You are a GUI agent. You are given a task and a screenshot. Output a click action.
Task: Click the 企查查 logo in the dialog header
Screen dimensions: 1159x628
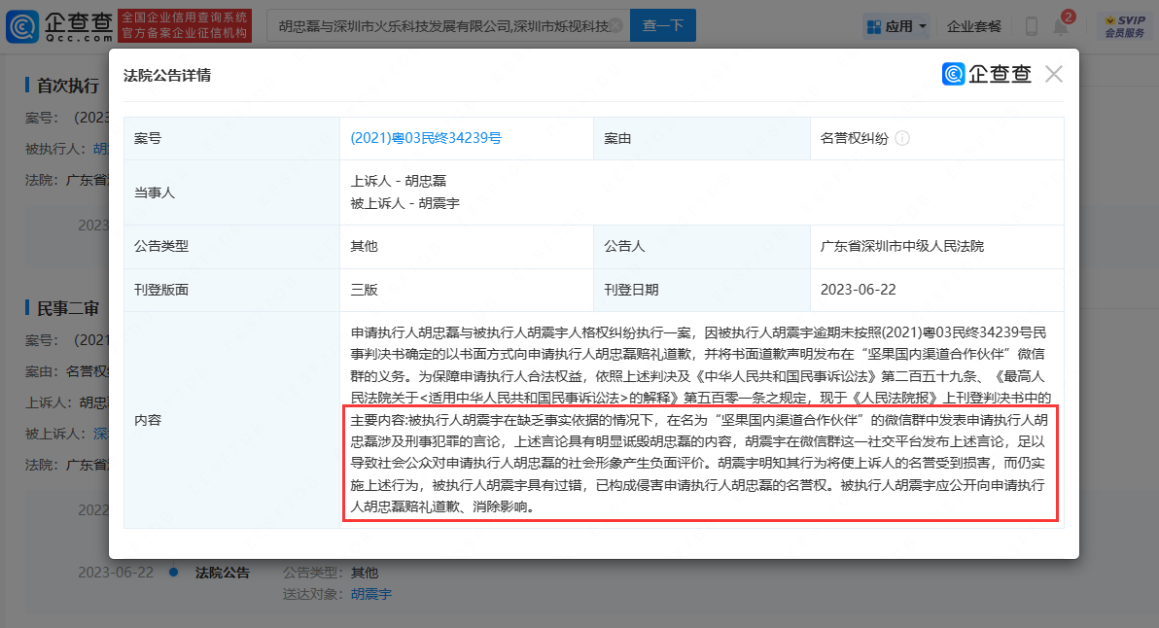[x=986, y=74]
